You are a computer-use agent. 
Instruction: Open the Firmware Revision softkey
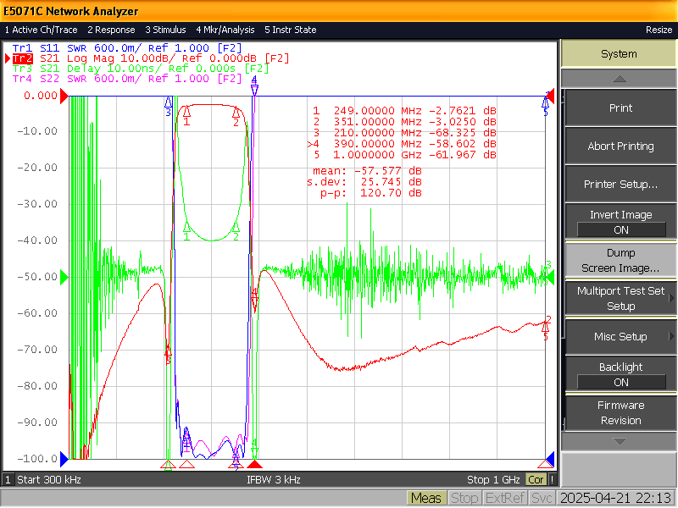(620, 412)
